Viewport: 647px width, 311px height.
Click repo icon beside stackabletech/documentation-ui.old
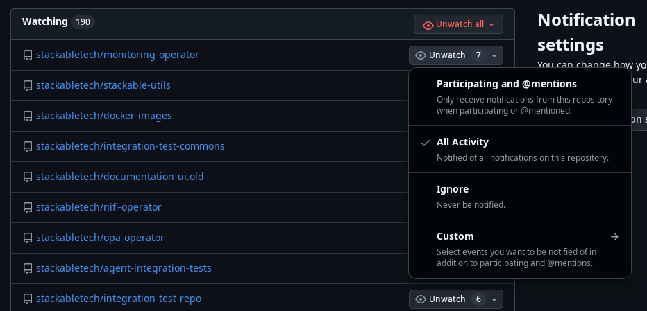(28, 177)
